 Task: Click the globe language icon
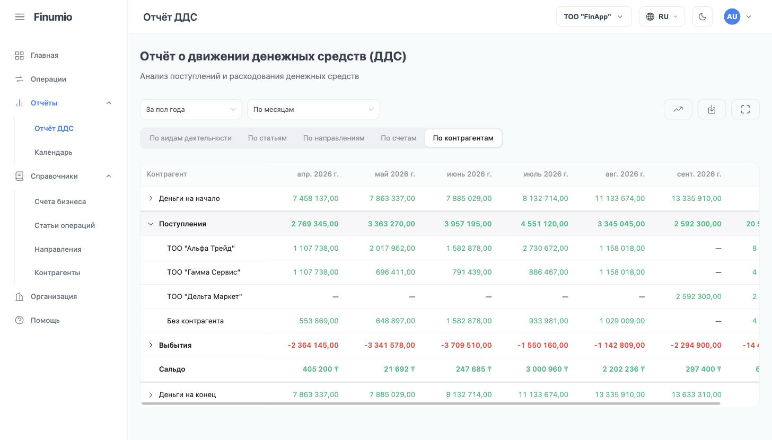click(650, 16)
